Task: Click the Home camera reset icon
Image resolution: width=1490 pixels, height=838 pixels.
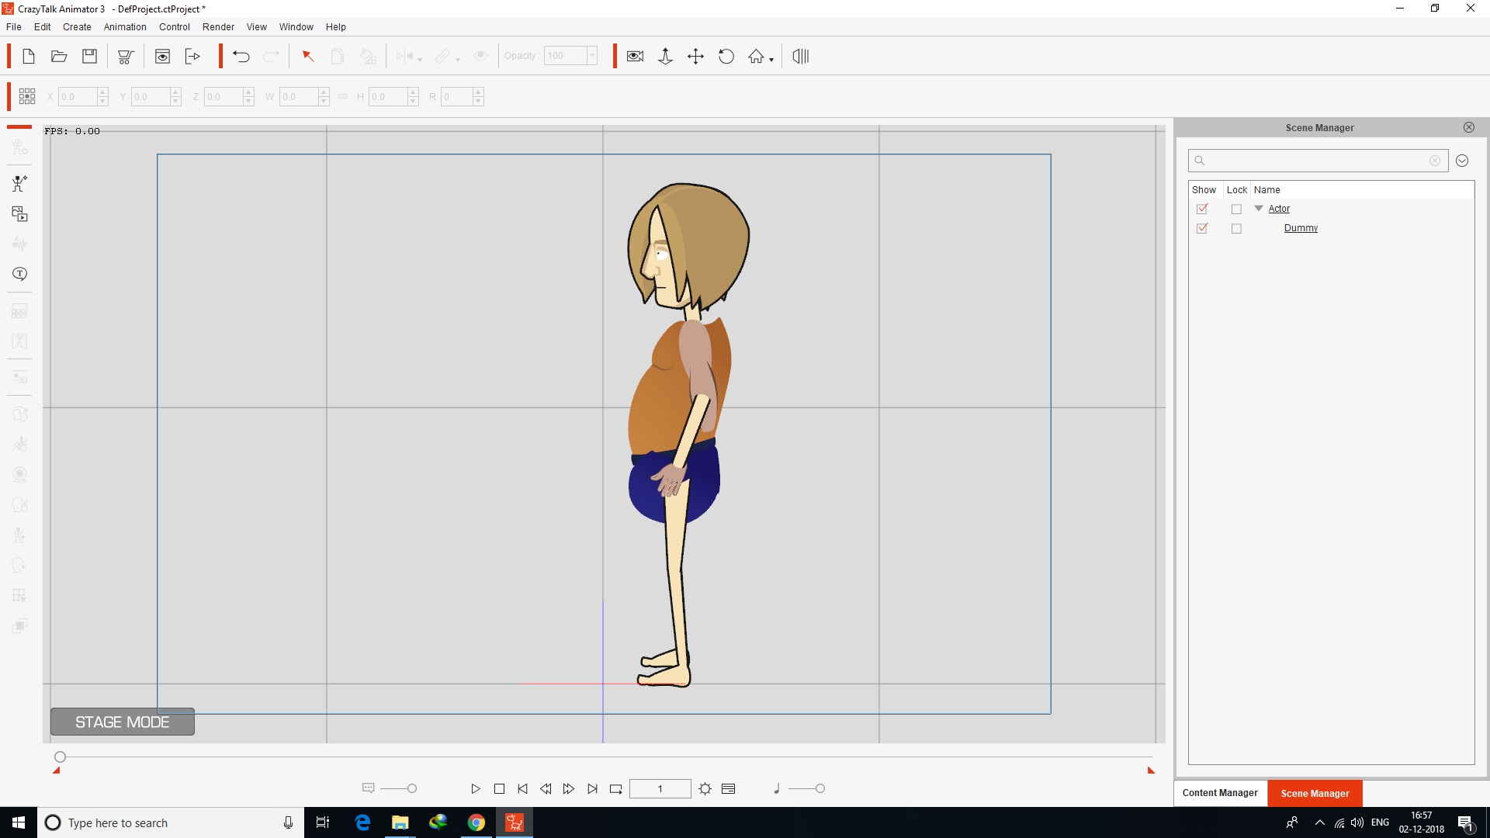Action: (756, 56)
